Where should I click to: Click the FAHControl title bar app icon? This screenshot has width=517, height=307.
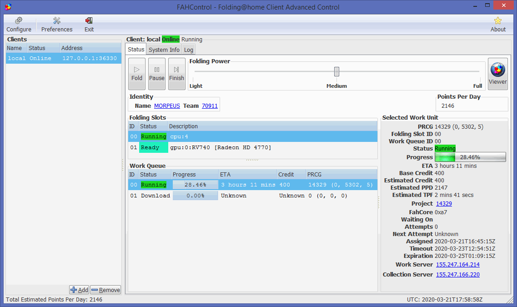click(8, 7)
